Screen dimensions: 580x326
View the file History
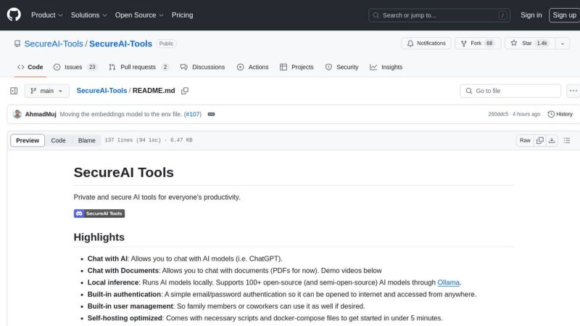pos(560,114)
